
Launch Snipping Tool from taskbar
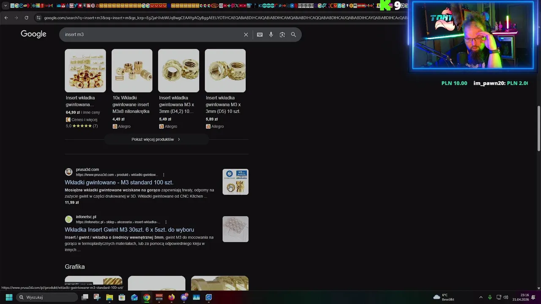coord(97,297)
